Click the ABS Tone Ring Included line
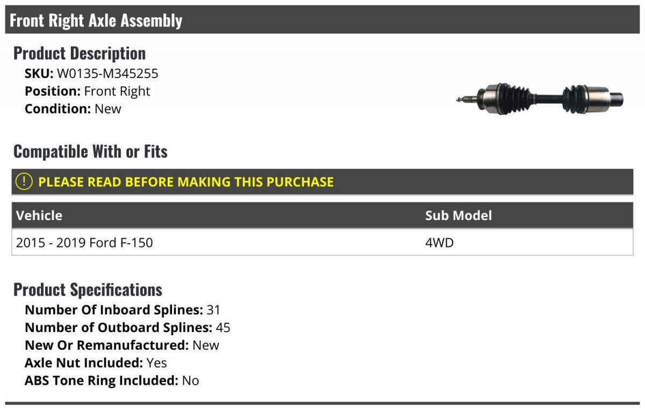The height and width of the screenshot is (410, 645). [x=112, y=381]
